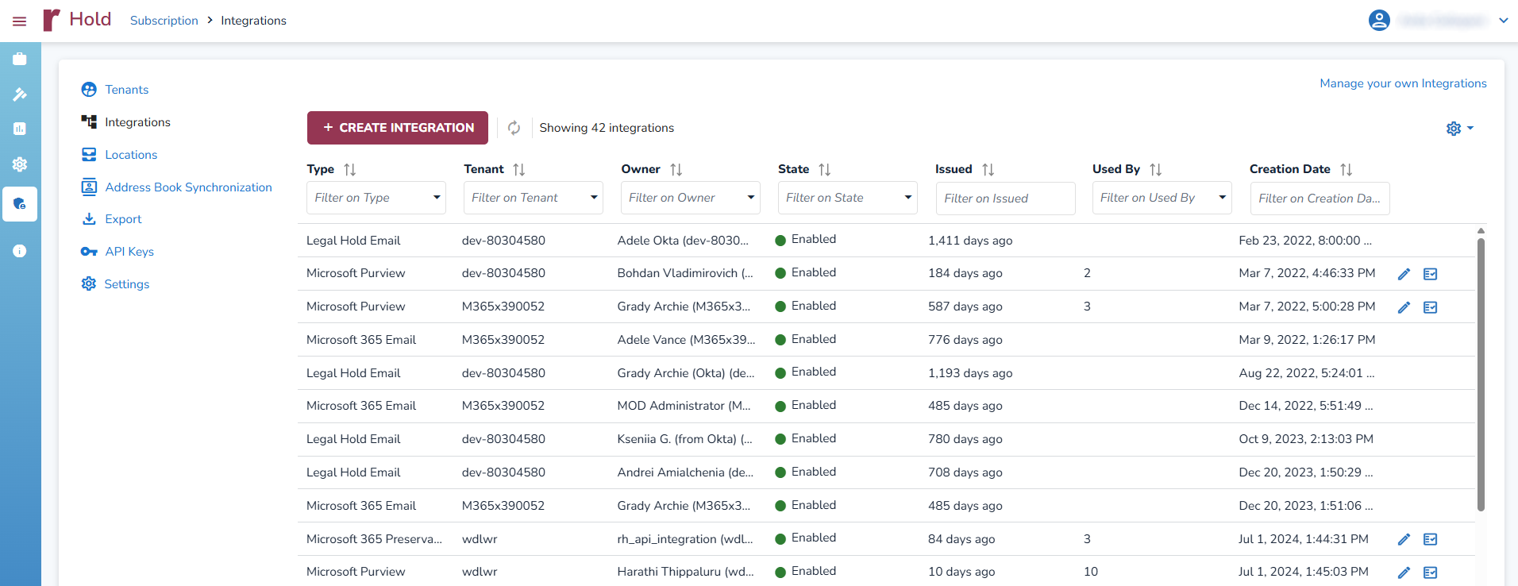The height and width of the screenshot is (586, 1518).
Task: Click the briefcase icon in left sidebar
Action: point(20,59)
